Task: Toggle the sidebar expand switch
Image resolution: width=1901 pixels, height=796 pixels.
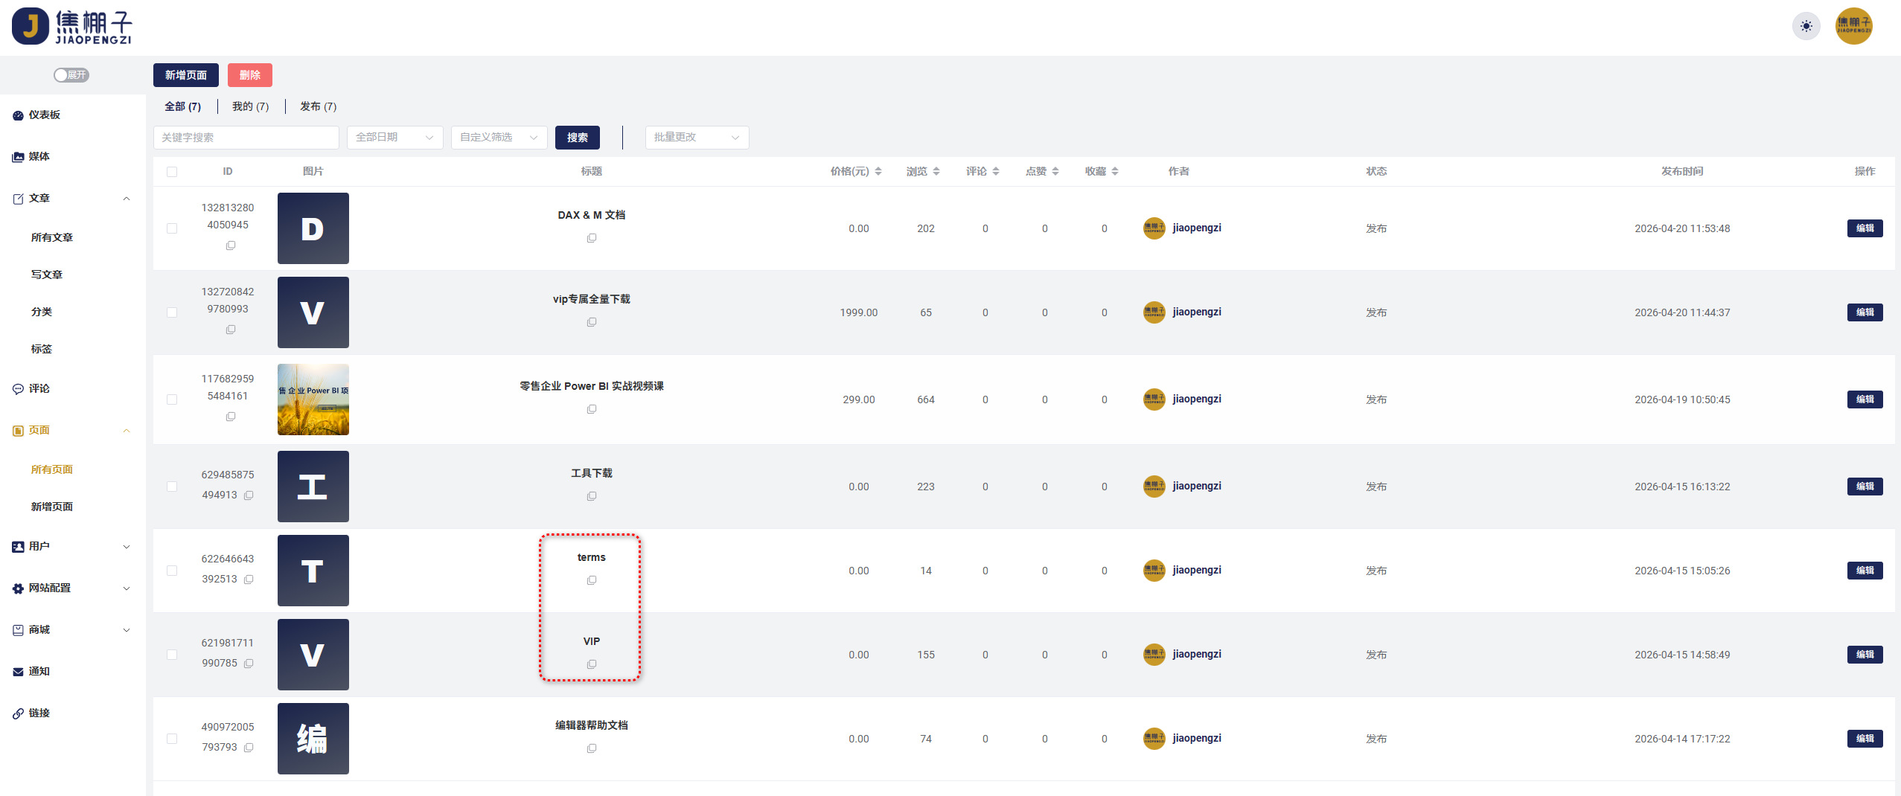Action: (71, 75)
